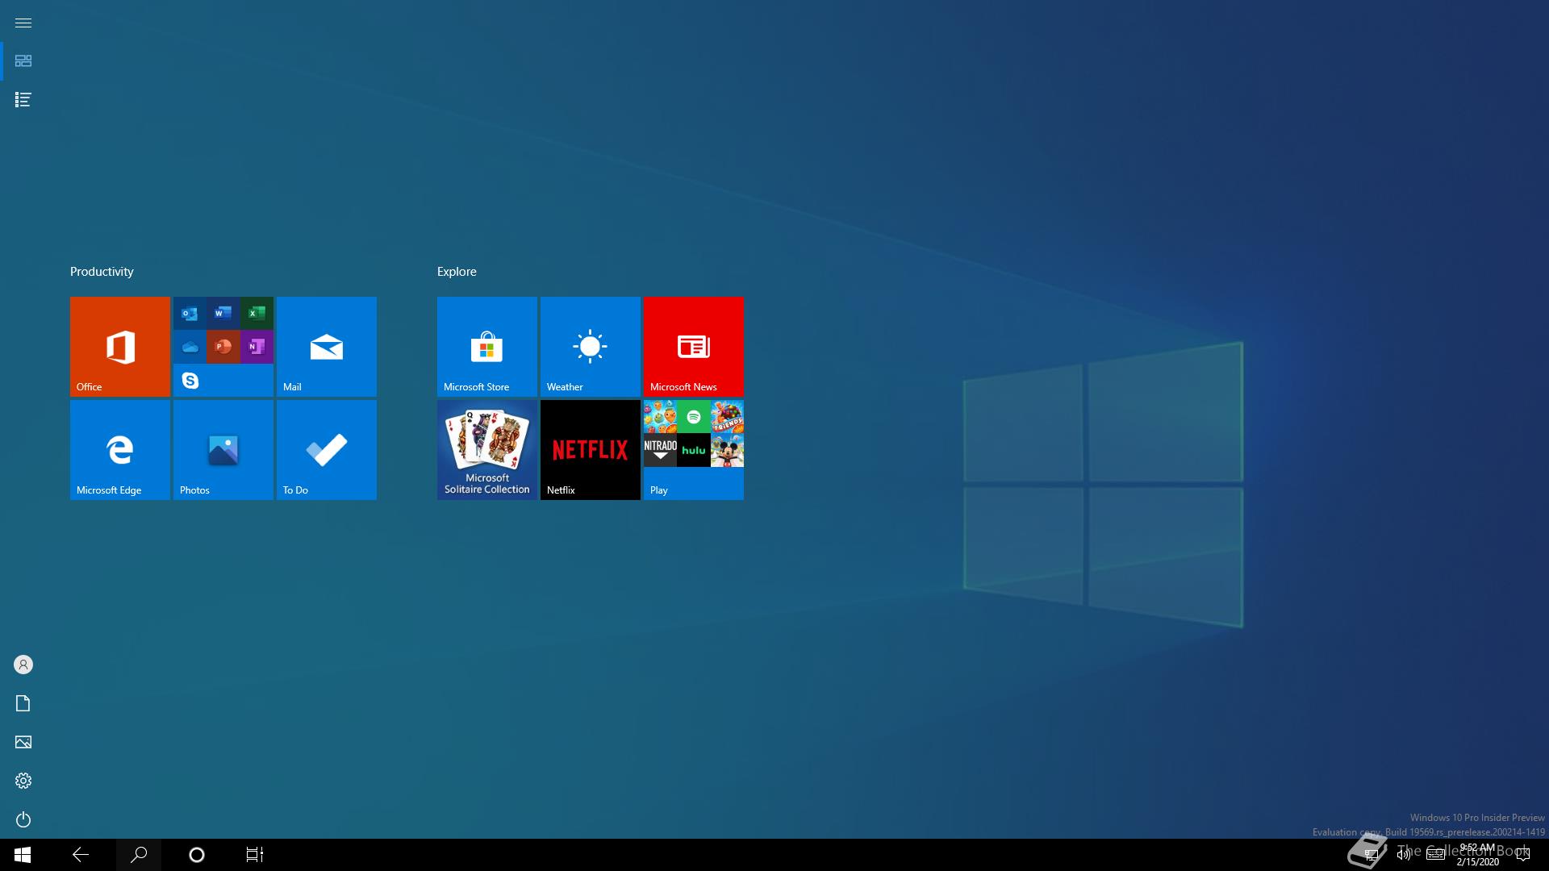Open Task View from the taskbar

click(x=255, y=855)
